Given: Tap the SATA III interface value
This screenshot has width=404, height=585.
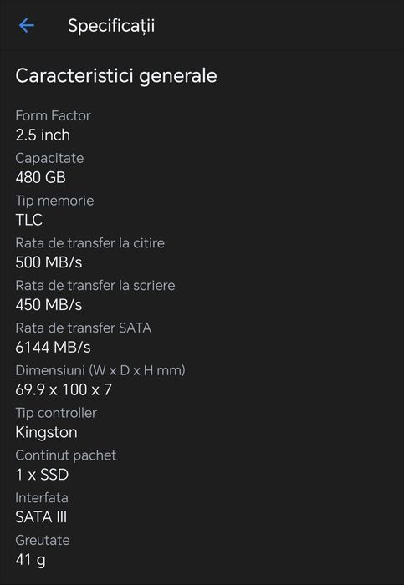Looking at the screenshot, I should [41, 517].
